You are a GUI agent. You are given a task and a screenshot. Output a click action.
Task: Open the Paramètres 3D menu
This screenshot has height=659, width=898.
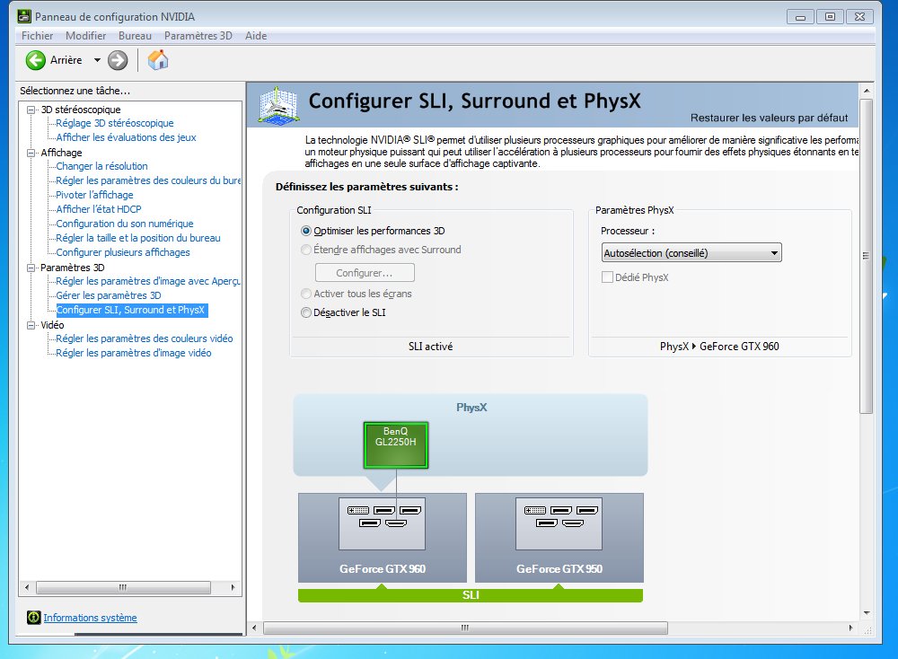click(198, 36)
